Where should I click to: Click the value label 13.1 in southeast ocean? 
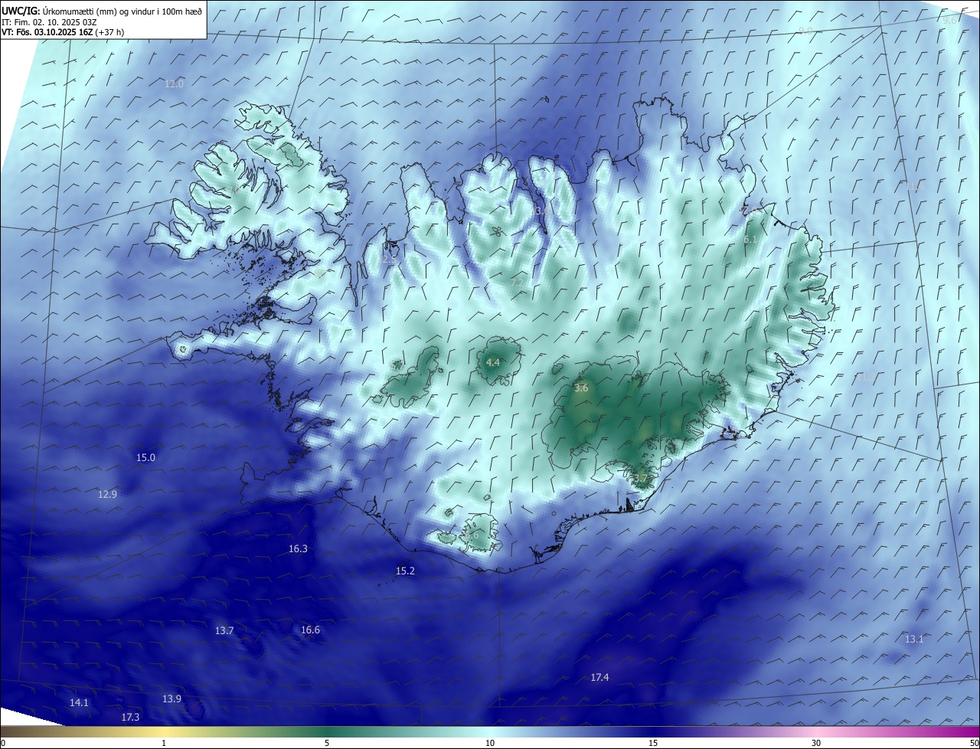(914, 639)
